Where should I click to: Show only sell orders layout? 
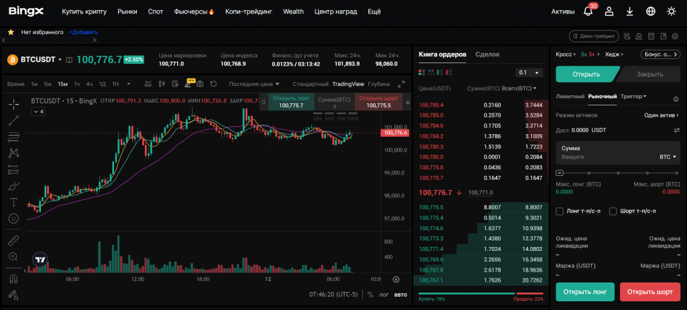click(450, 72)
